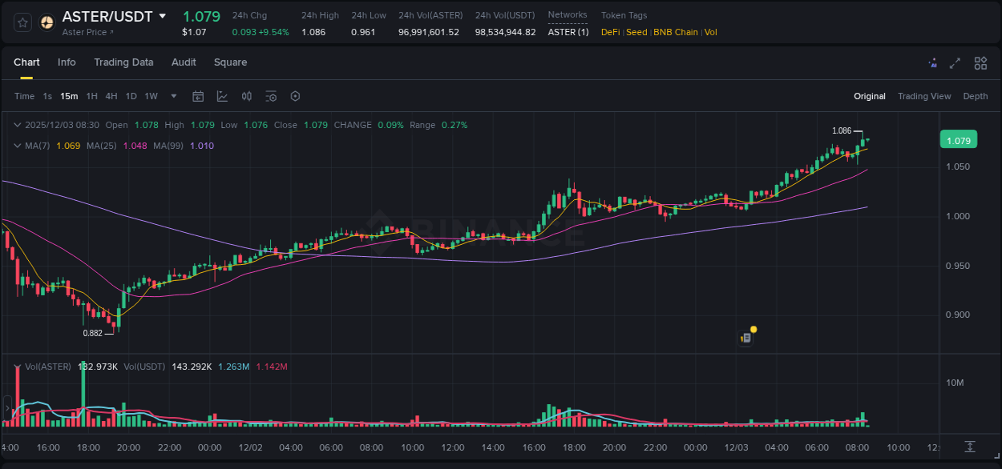Screen dimensions: 1002x469
Task: Open the Trading View chart mode
Action: 923,96
